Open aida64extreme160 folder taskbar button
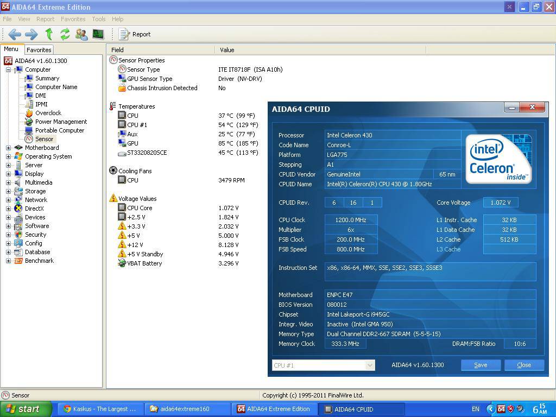Screen dimensions: 556x417 [187, 409]
